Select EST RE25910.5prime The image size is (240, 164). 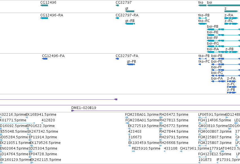click(133, 152)
